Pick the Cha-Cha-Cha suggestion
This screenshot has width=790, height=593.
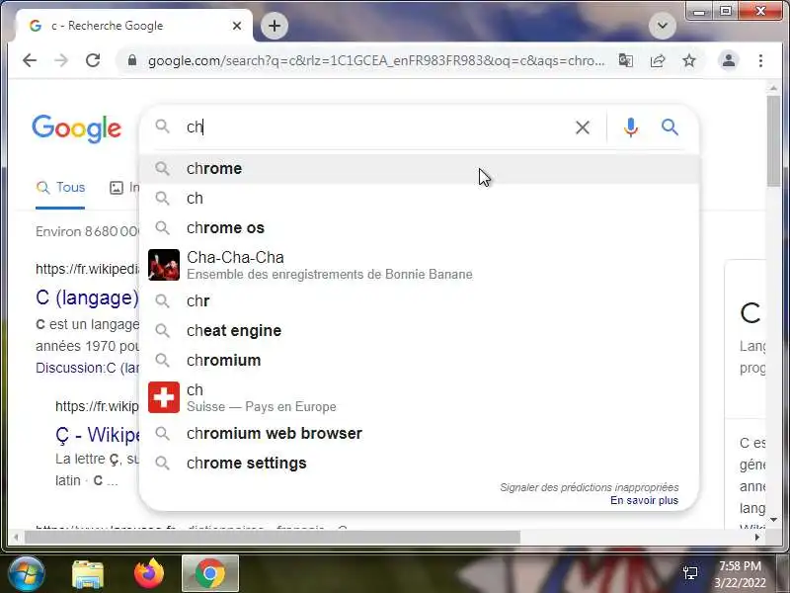tap(419, 265)
